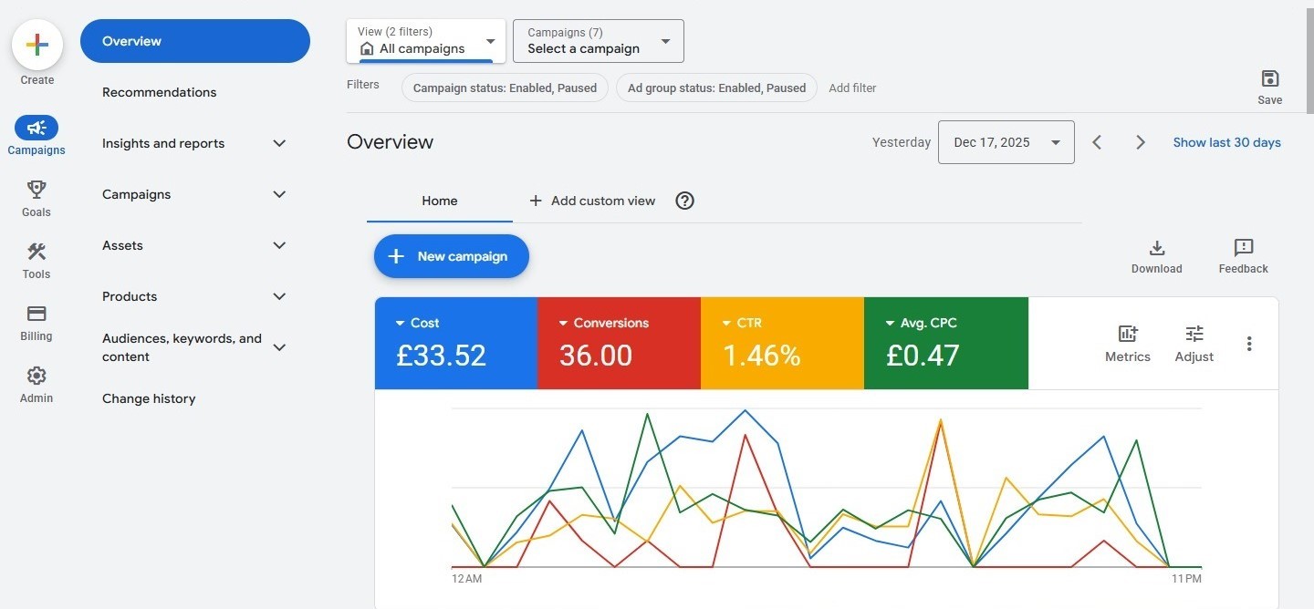Click the New campaign button

(x=451, y=256)
